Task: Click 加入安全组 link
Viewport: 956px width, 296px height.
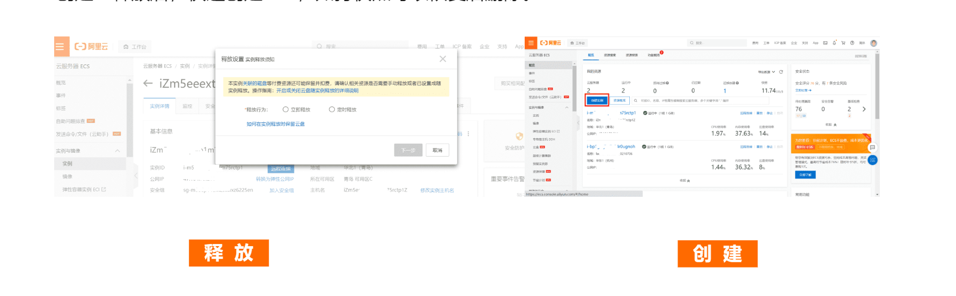Action: coord(281,190)
